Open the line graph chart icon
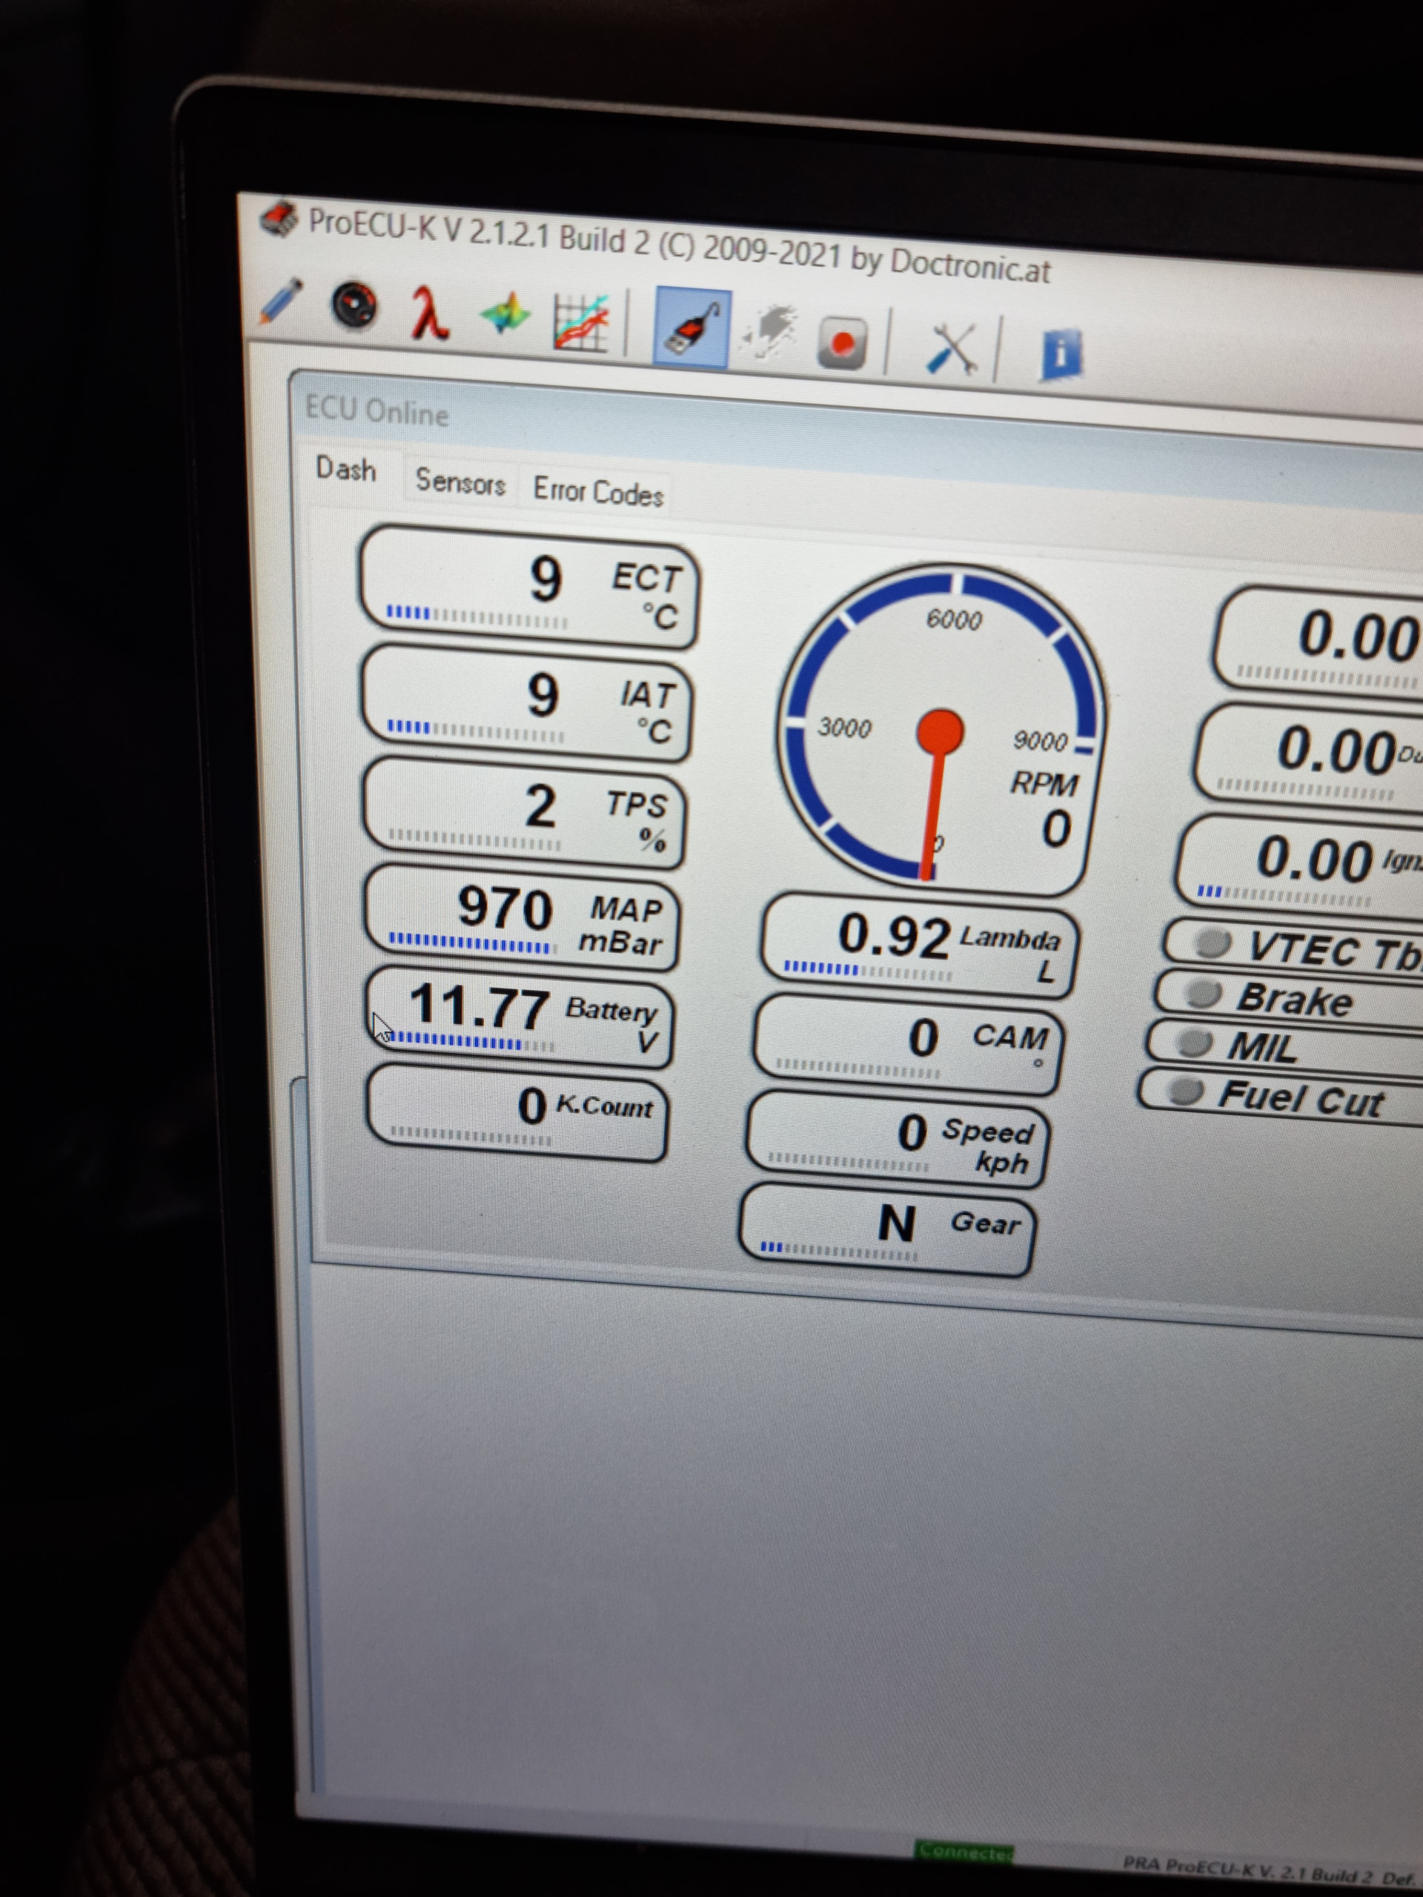The image size is (1423, 1897). click(x=581, y=324)
